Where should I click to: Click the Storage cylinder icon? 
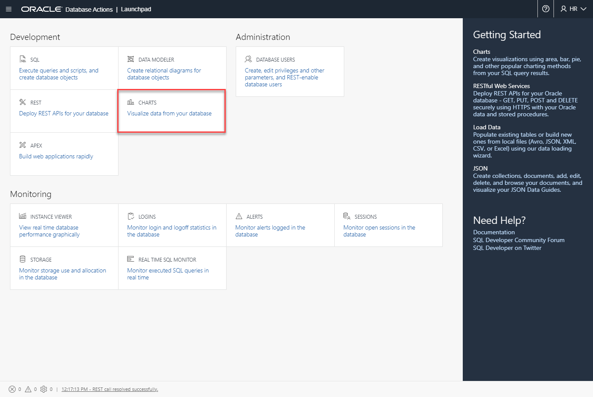click(x=23, y=259)
